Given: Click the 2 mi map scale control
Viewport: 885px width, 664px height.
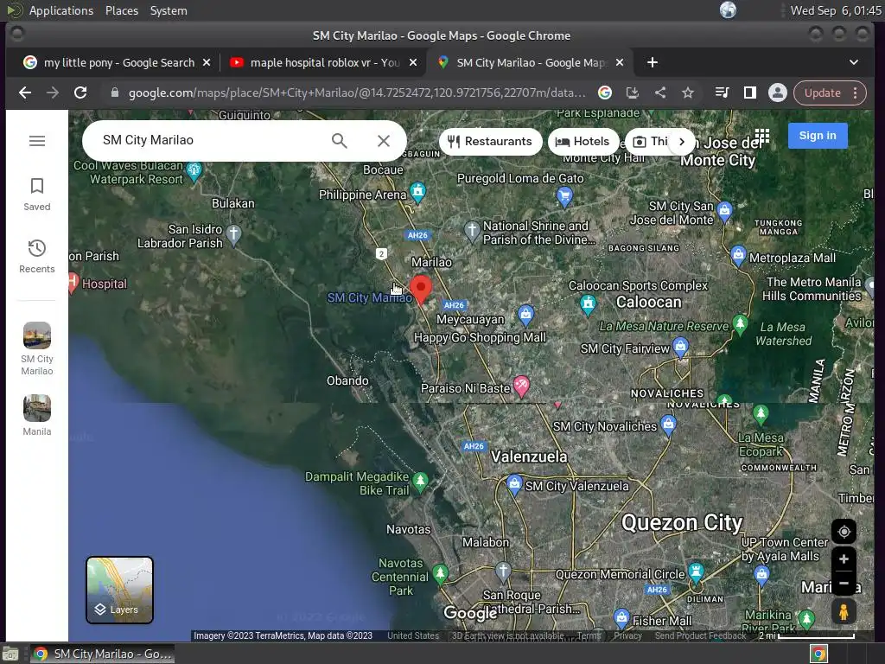Looking at the screenshot, I should coord(806,635).
